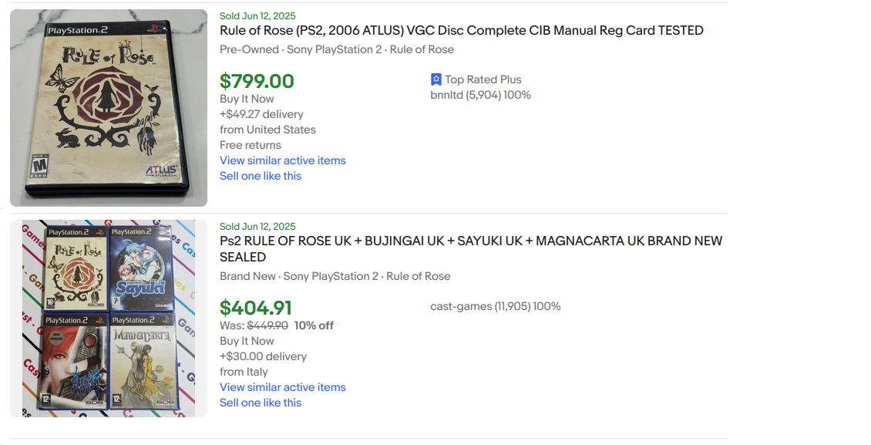Click the Top Rated Plus badge icon
This screenshot has height=445, width=871.
[x=436, y=79]
